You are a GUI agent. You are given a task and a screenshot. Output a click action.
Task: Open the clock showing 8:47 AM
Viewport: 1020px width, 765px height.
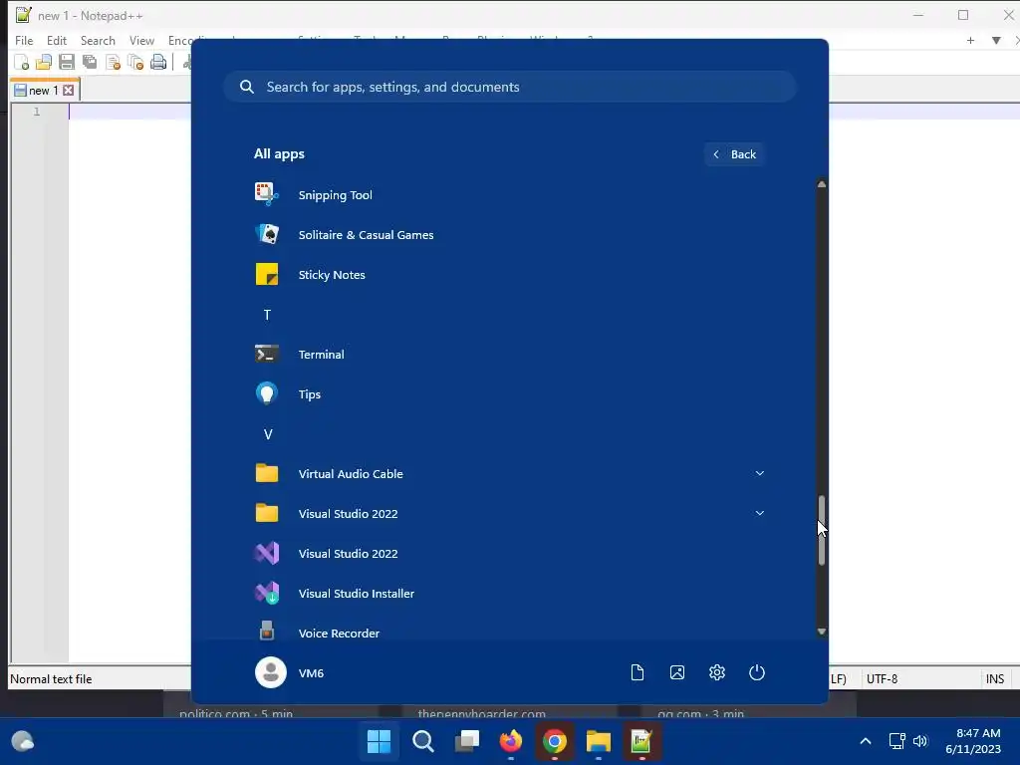(x=973, y=741)
